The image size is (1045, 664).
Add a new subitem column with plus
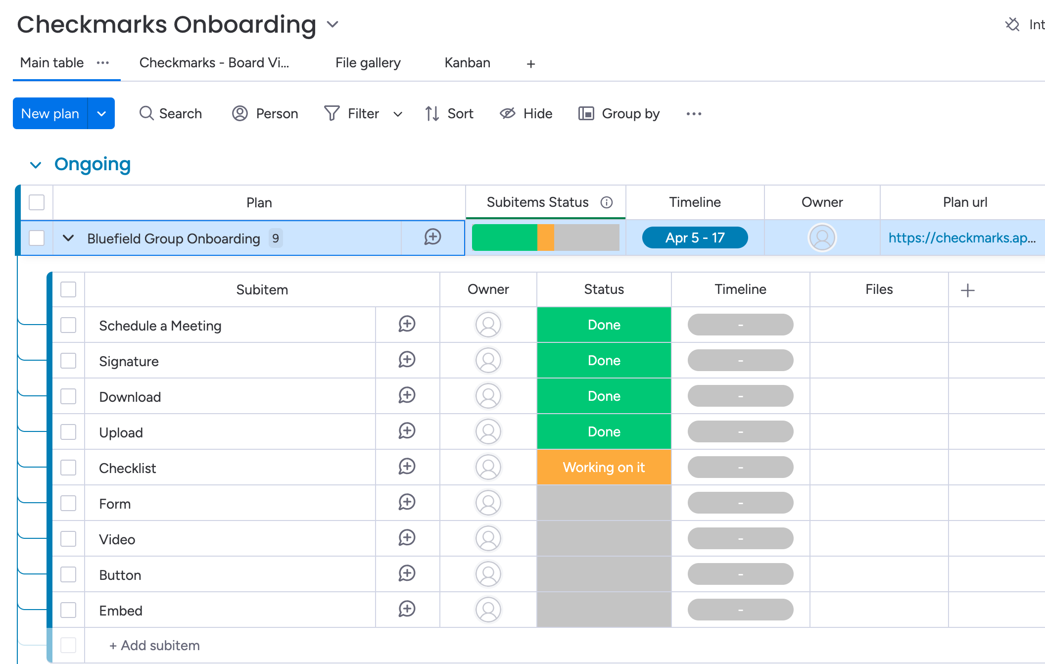pos(967,290)
